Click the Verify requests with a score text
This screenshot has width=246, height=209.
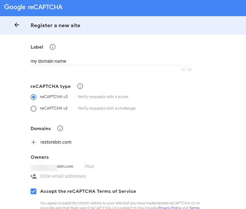[x=103, y=97]
